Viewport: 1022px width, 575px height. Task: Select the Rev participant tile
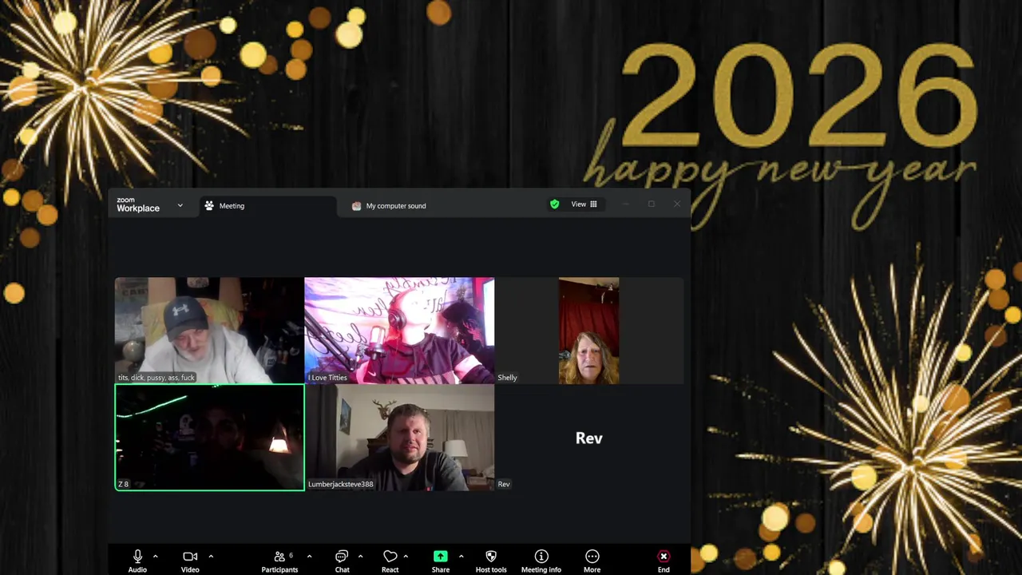click(x=589, y=438)
